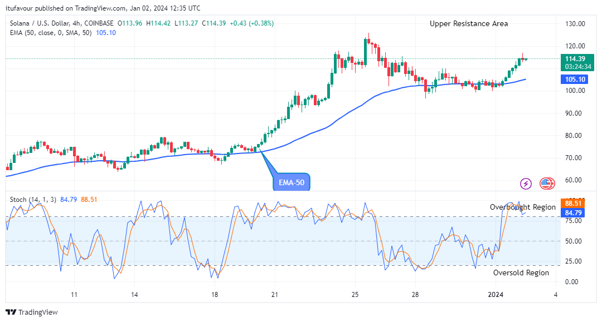602x322 pixels.
Task: Click the orange Stoch value tag 88.51
Action: click(x=572, y=204)
